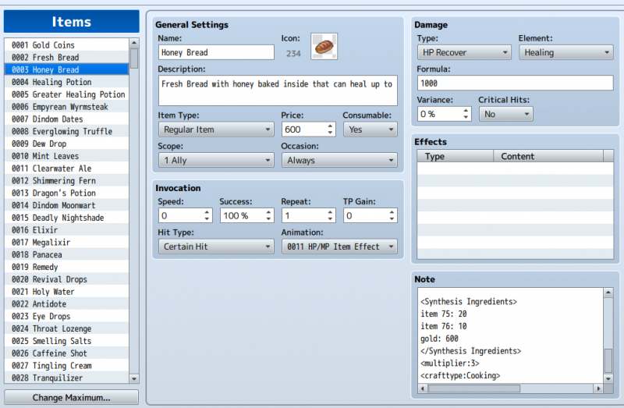Open the Damage Type dropdown

464,52
